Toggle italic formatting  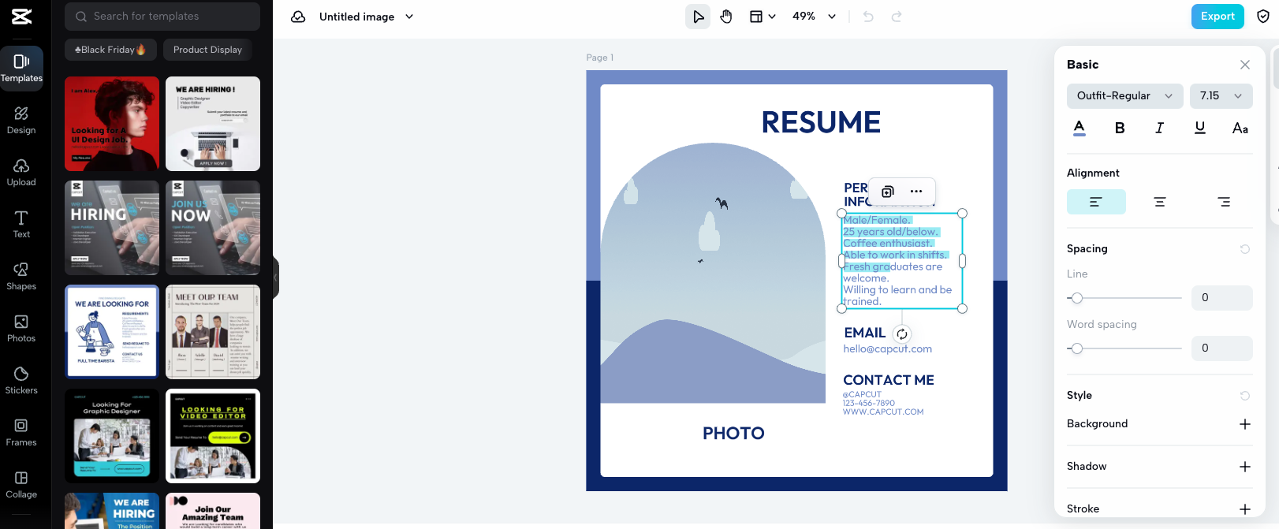point(1159,128)
